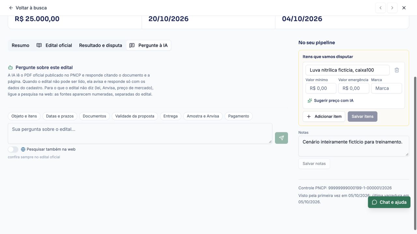The width and height of the screenshot is (417, 234).
Task: Click the Valor emergência price field
Action: (x=354, y=88)
